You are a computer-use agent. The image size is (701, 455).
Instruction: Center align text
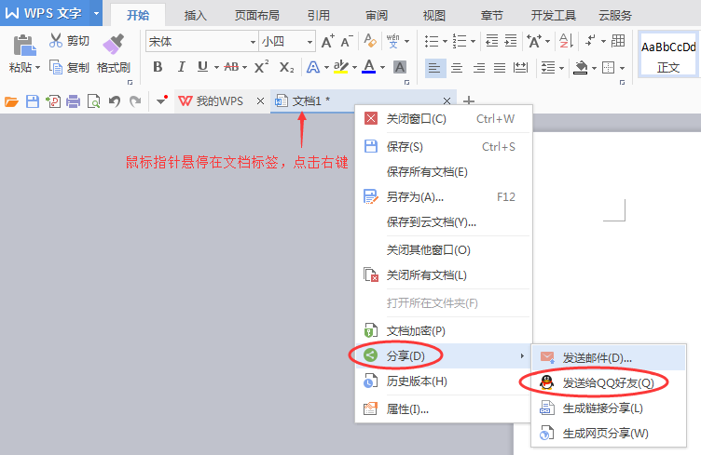[x=457, y=68]
